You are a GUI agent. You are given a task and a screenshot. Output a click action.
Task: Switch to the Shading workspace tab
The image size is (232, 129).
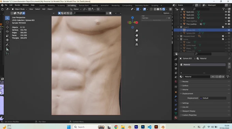pos(95,5)
